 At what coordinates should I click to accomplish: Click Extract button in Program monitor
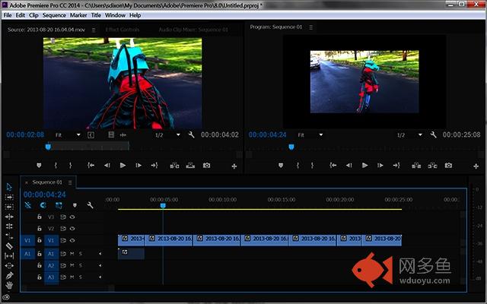tap(432, 166)
